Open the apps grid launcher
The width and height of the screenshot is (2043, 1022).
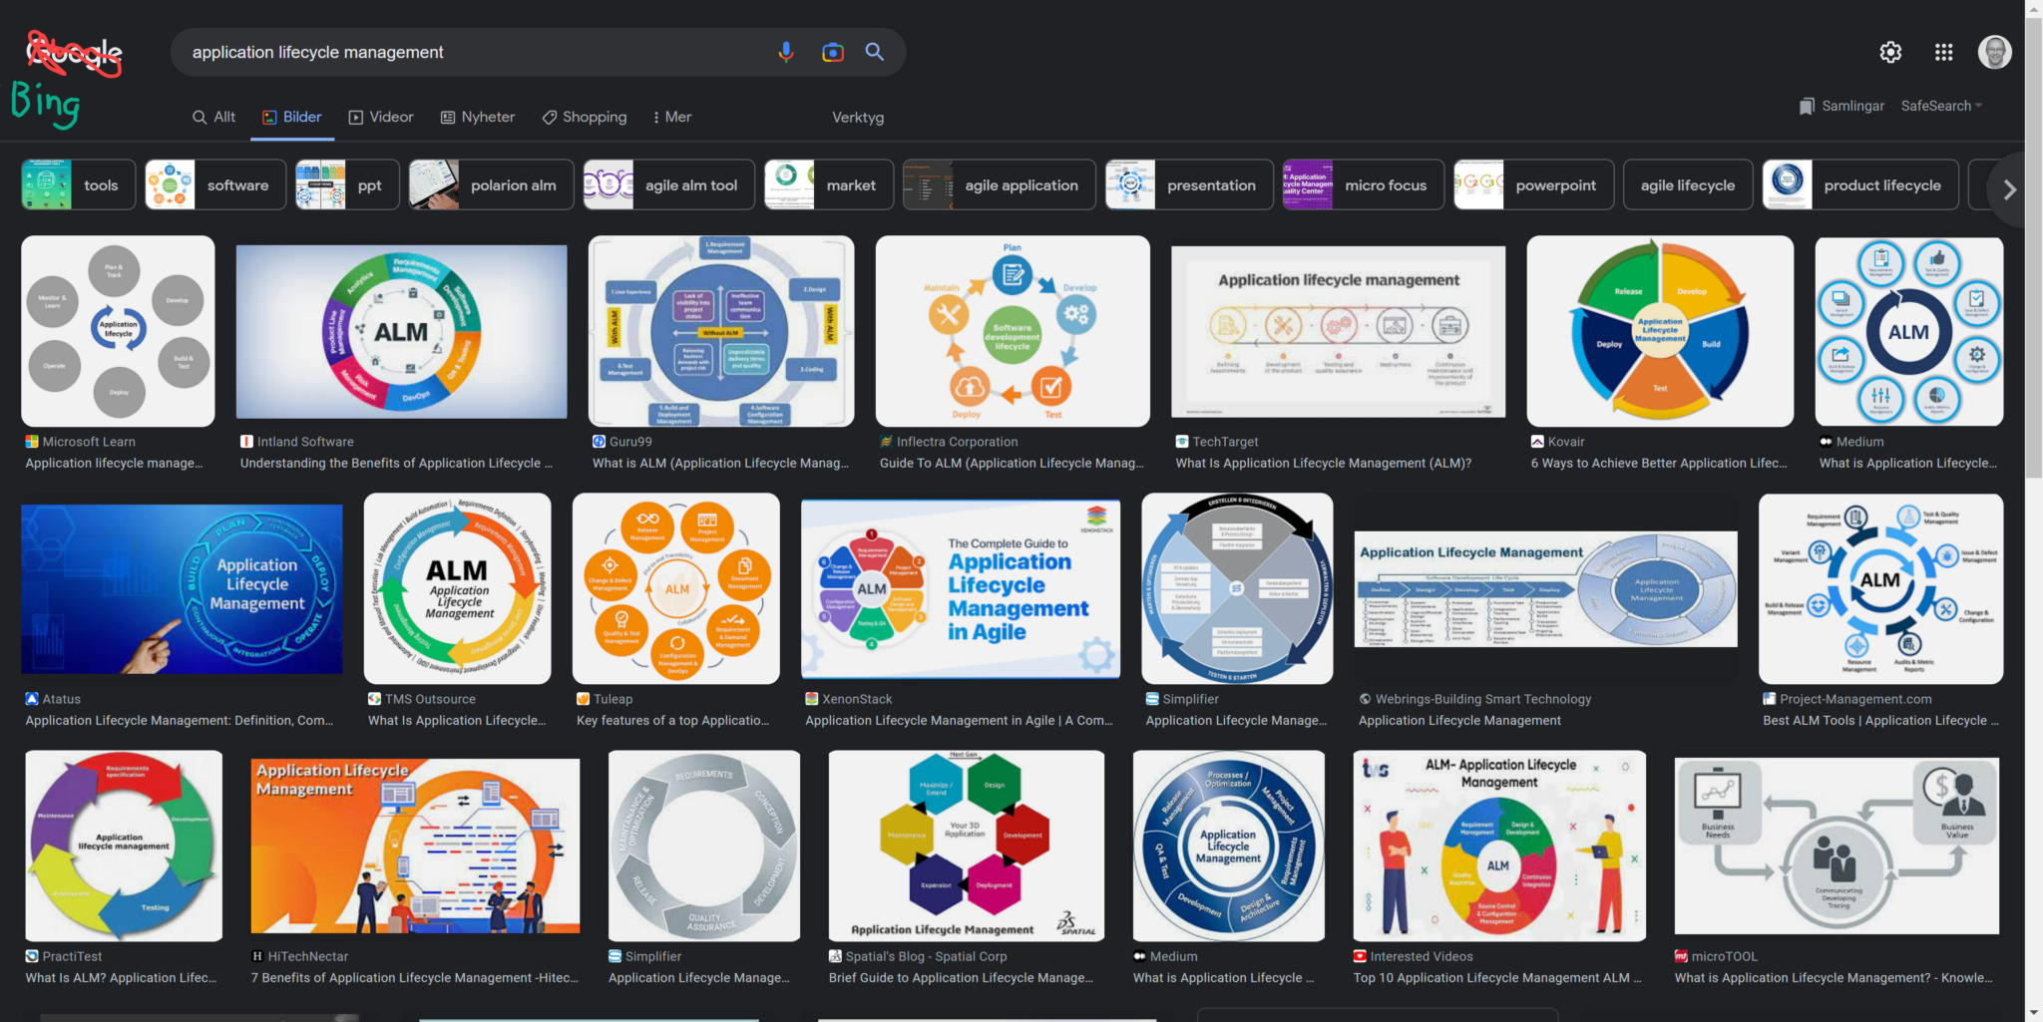[x=1942, y=52]
